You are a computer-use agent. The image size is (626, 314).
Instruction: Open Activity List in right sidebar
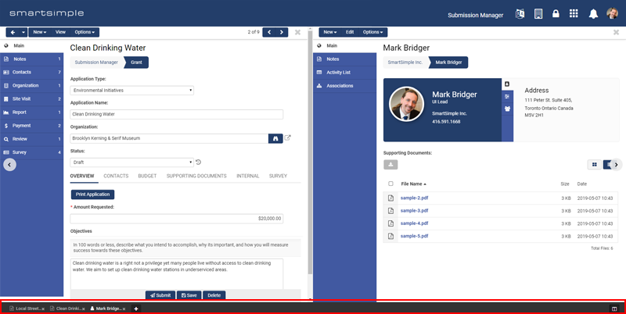[x=344, y=73]
